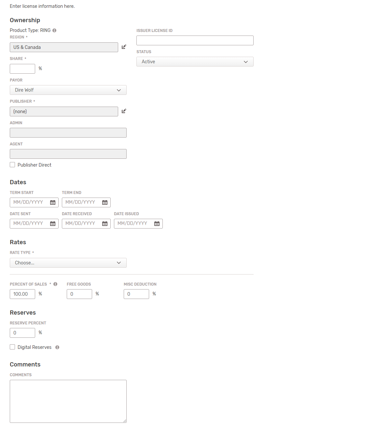Open the Date Sent calendar icon
This screenshot has width=390, height=431.
click(x=53, y=224)
